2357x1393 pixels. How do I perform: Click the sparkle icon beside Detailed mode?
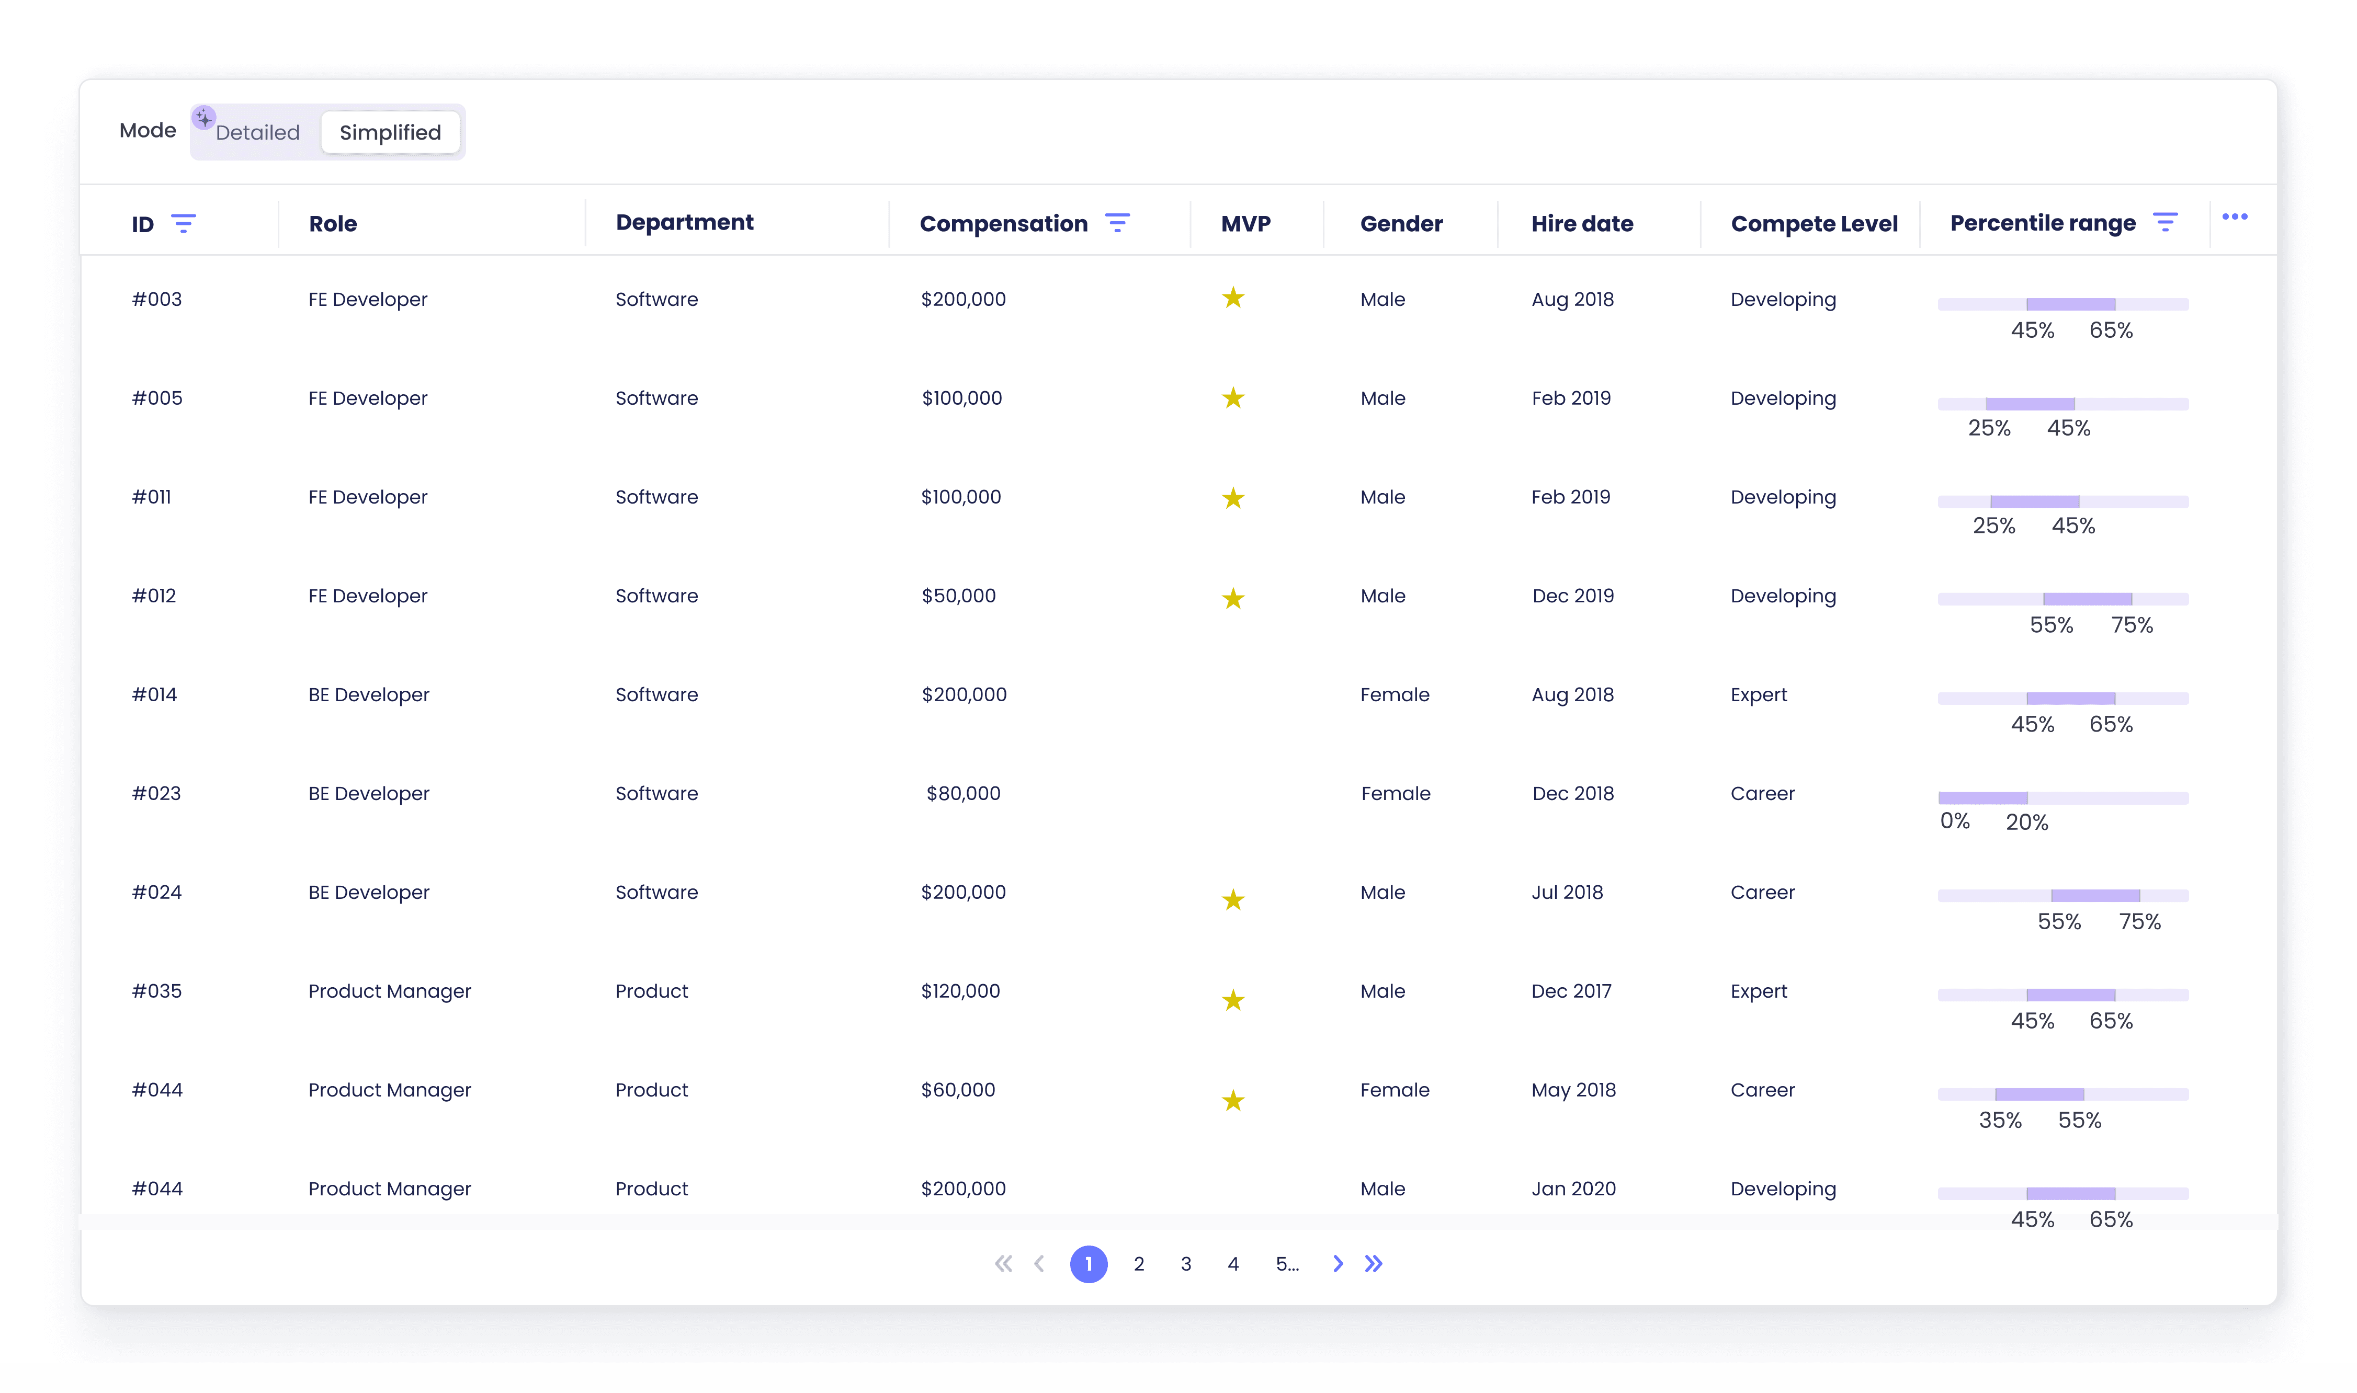point(204,118)
